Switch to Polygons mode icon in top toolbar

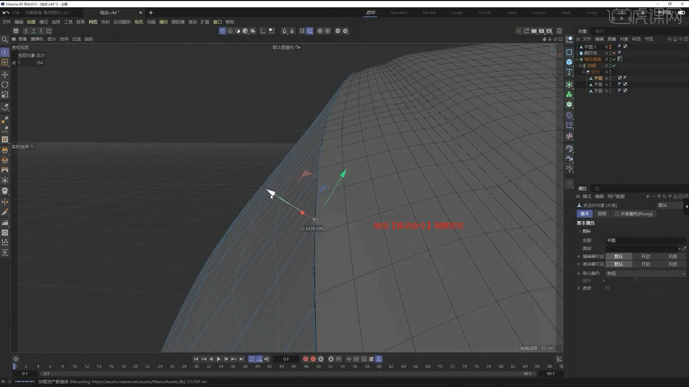pyautogui.click(x=238, y=31)
